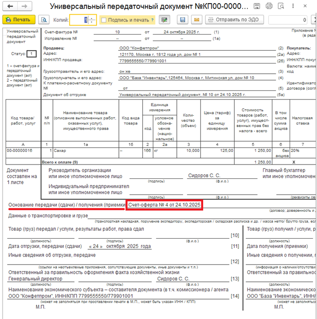
Task: Select Генеральный директор position text
Action: click(35, 279)
